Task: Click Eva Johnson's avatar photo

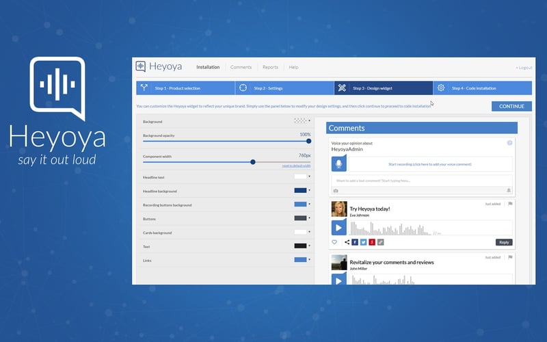Action: click(x=339, y=209)
